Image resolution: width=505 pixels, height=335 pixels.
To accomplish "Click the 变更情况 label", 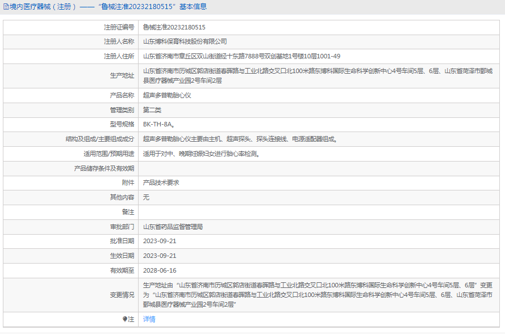I will pyautogui.click(x=122, y=295).
